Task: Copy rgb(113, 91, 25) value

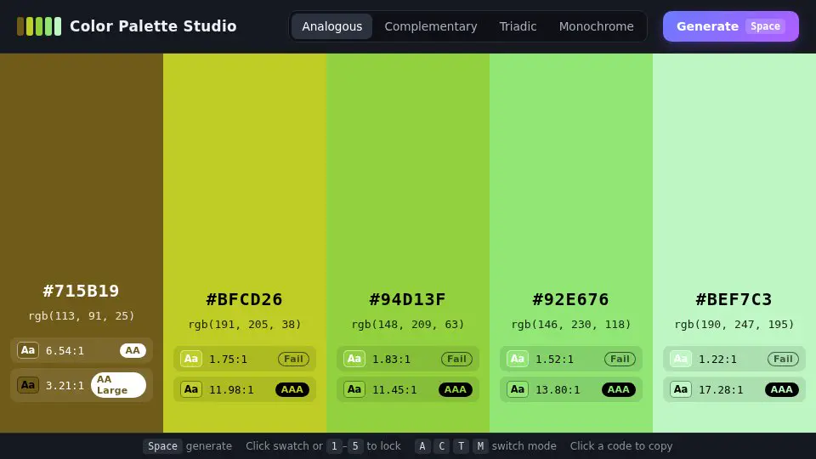Action: tap(82, 316)
